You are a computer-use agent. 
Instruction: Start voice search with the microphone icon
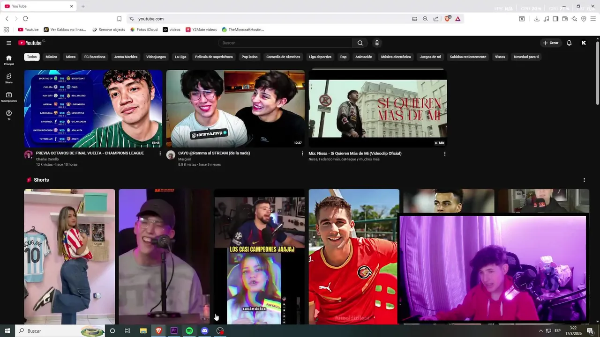coord(377,43)
